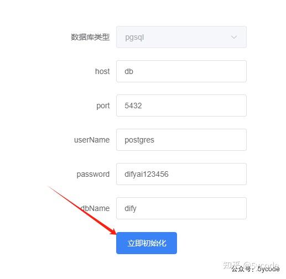Image resolution: width=286 pixels, height=279 pixels.
Task: Focus the password field showing difyai123456
Action: 181,174
